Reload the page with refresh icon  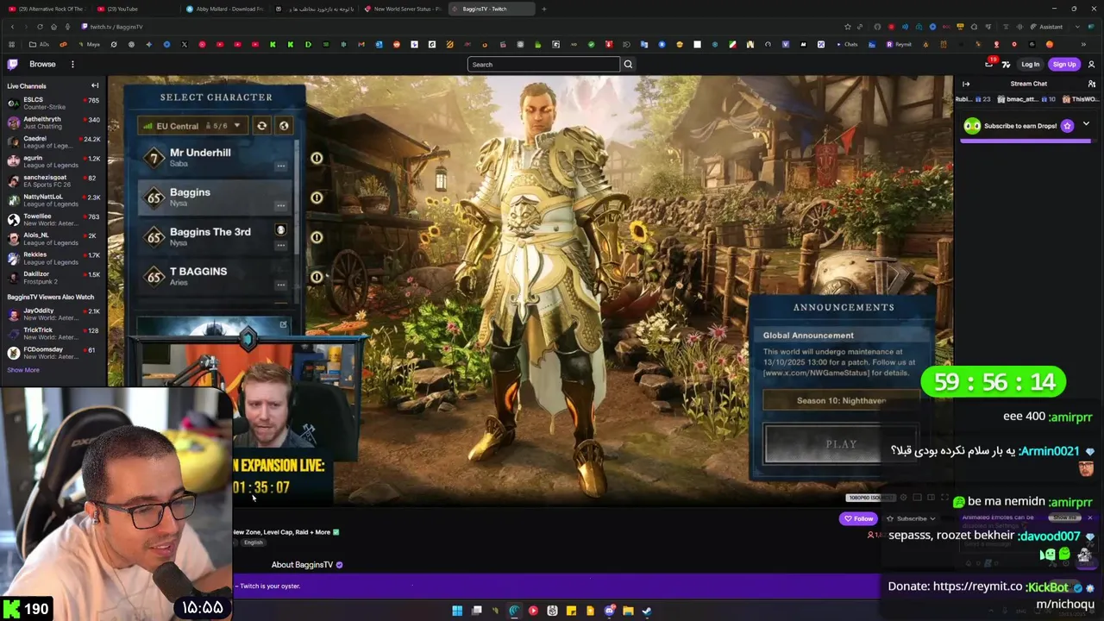tap(40, 27)
